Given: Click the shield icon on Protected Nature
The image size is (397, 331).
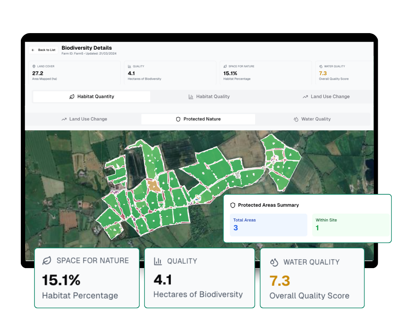Looking at the screenshot, I should 178,119.
